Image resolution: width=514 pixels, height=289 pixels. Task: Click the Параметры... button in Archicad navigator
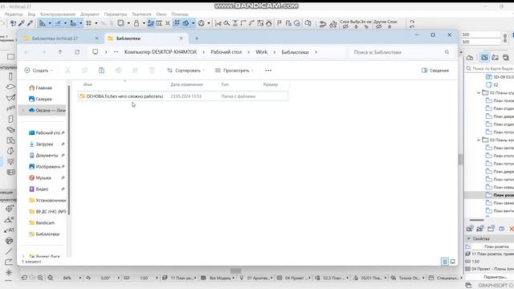click(495, 277)
